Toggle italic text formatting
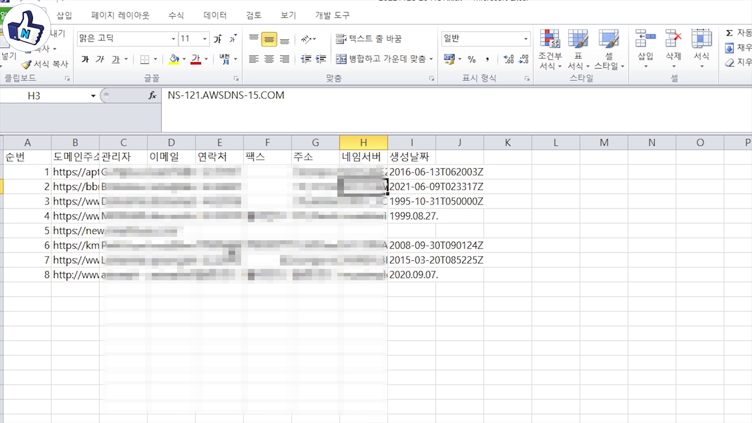Viewport: 752px width, 423px height. tap(100, 59)
